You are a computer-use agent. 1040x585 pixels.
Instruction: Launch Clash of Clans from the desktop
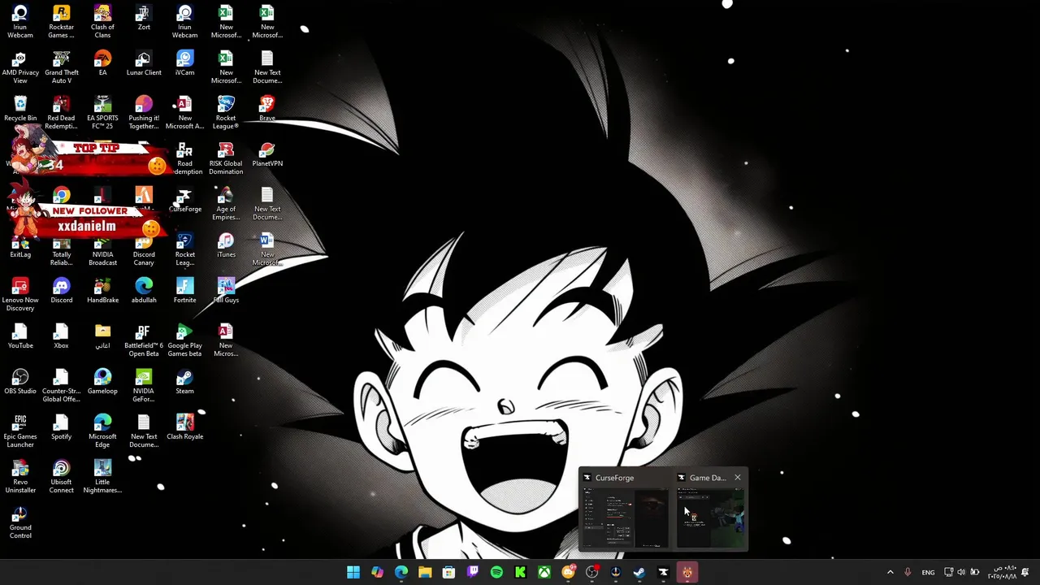(x=102, y=22)
